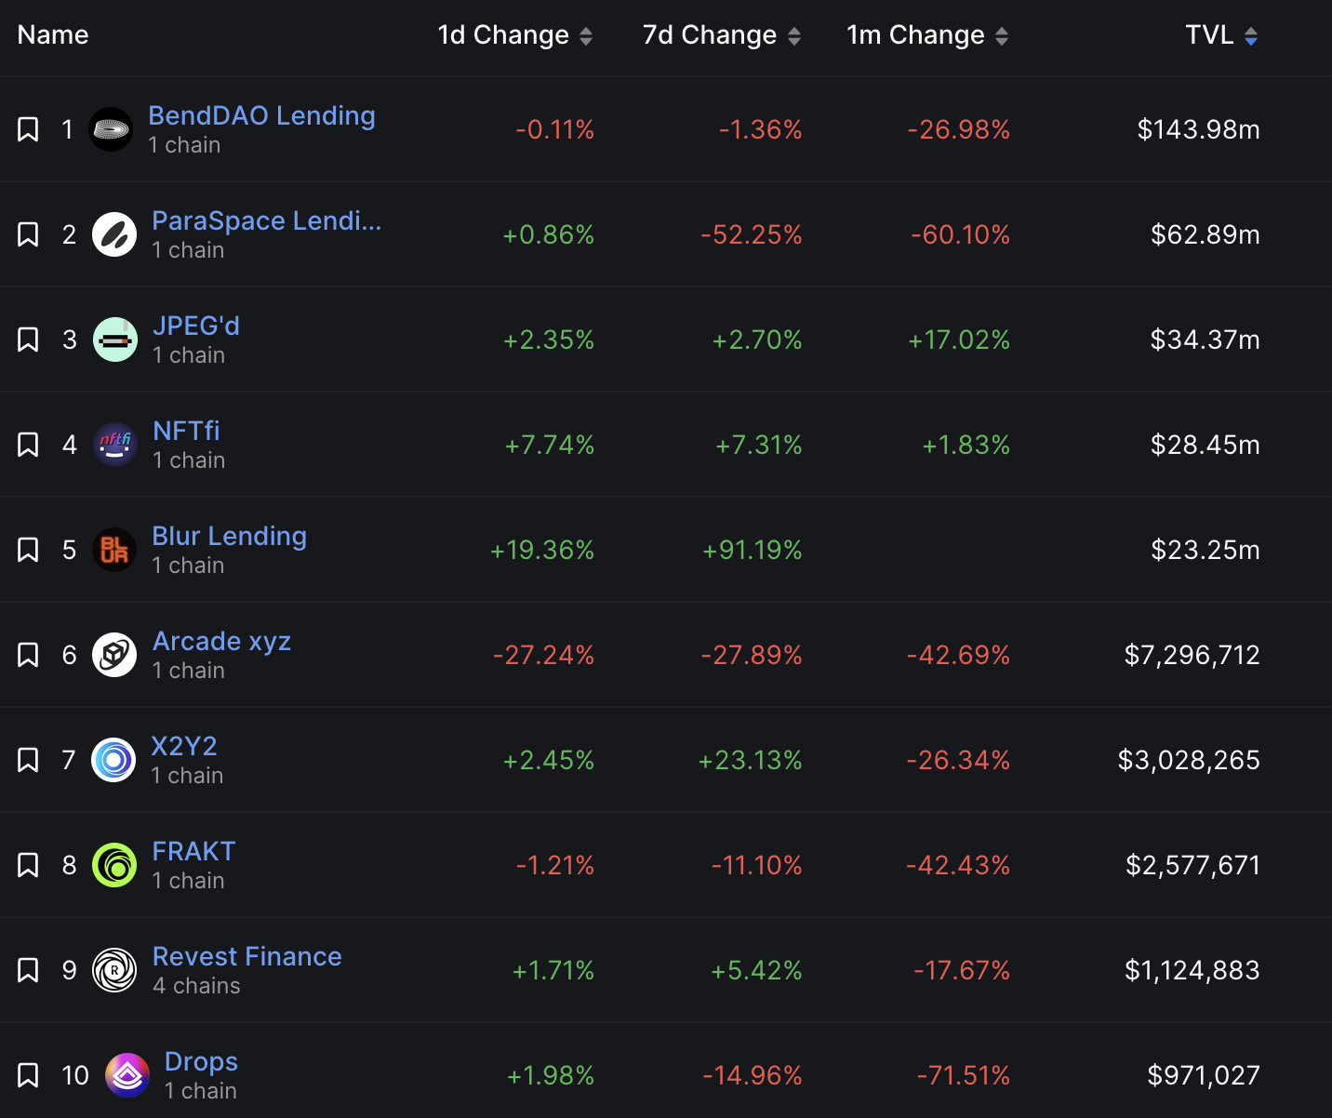Click the NFTfi protocol logo
The height and width of the screenshot is (1118, 1332).
point(115,445)
